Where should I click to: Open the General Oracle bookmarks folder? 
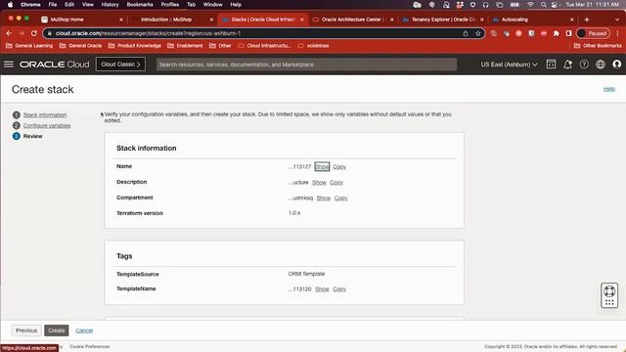(80, 46)
